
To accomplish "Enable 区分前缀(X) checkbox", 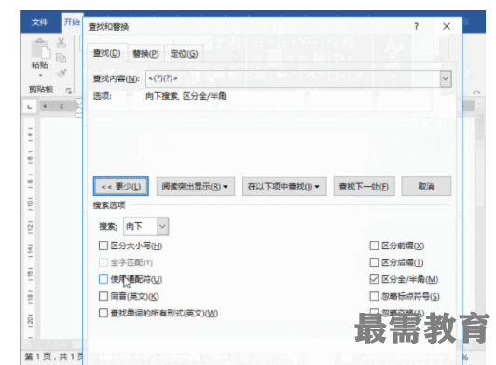I will [x=374, y=246].
